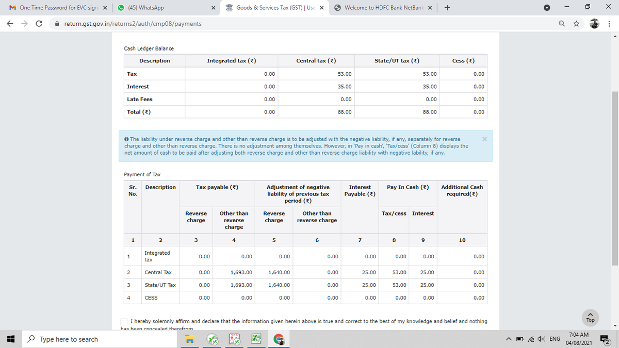Click the Cess column header in cash ledger
The width and height of the screenshot is (619, 348).
pos(463,61)
